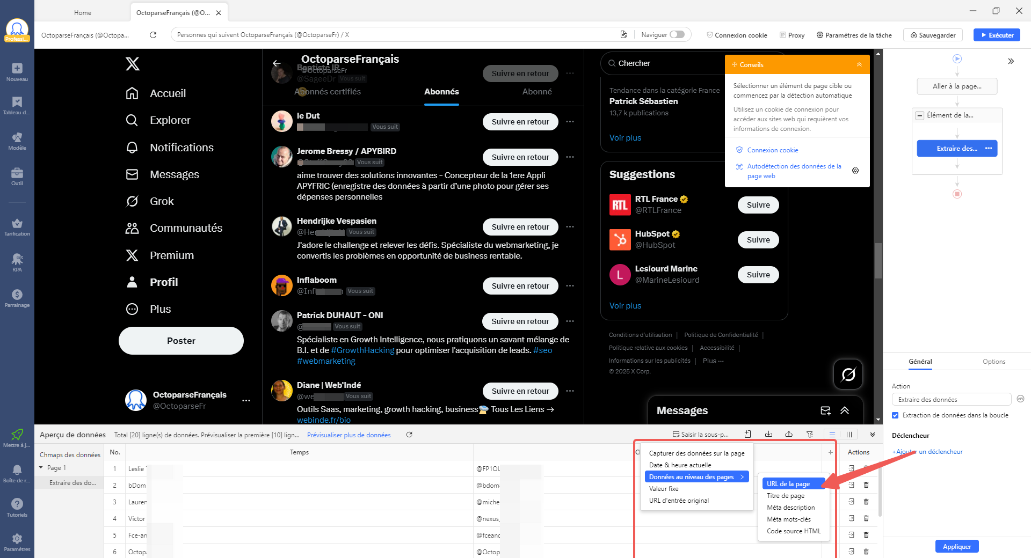The height and width of the screenshot is (558, 1031).
Task: Uncheck Extraction de données dans la boucle
Action: 895,415
